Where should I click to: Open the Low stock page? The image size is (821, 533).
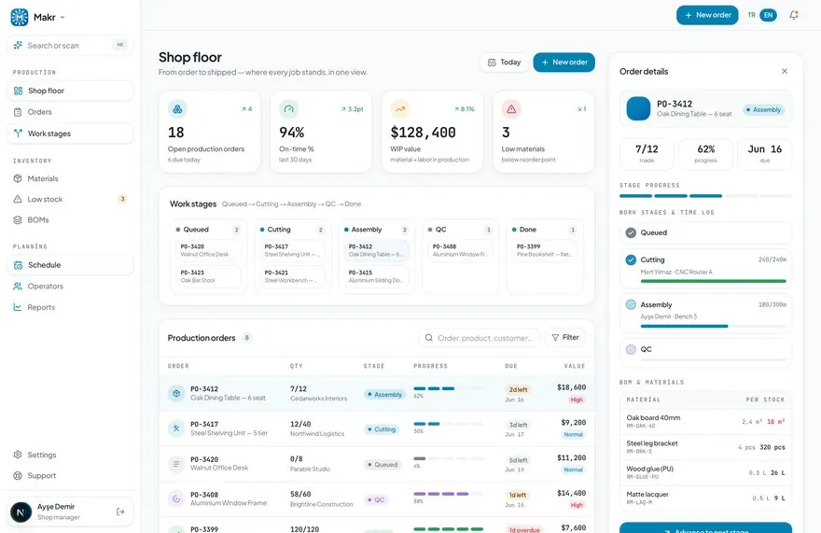point(70,199)
